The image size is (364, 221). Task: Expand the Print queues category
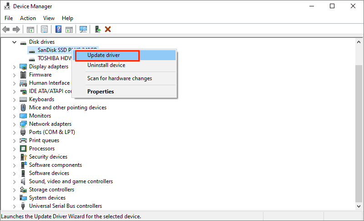click(15, 141)
